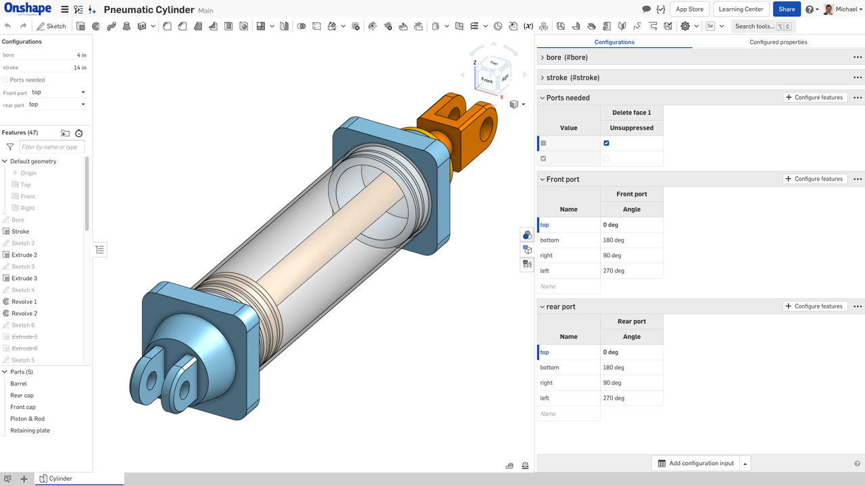
Task: Toggle the Ports needed checkbox
Action: tap(6, 80)
